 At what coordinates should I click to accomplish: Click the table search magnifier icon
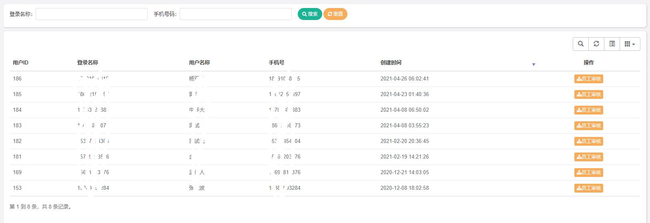[x=581, y=44]
